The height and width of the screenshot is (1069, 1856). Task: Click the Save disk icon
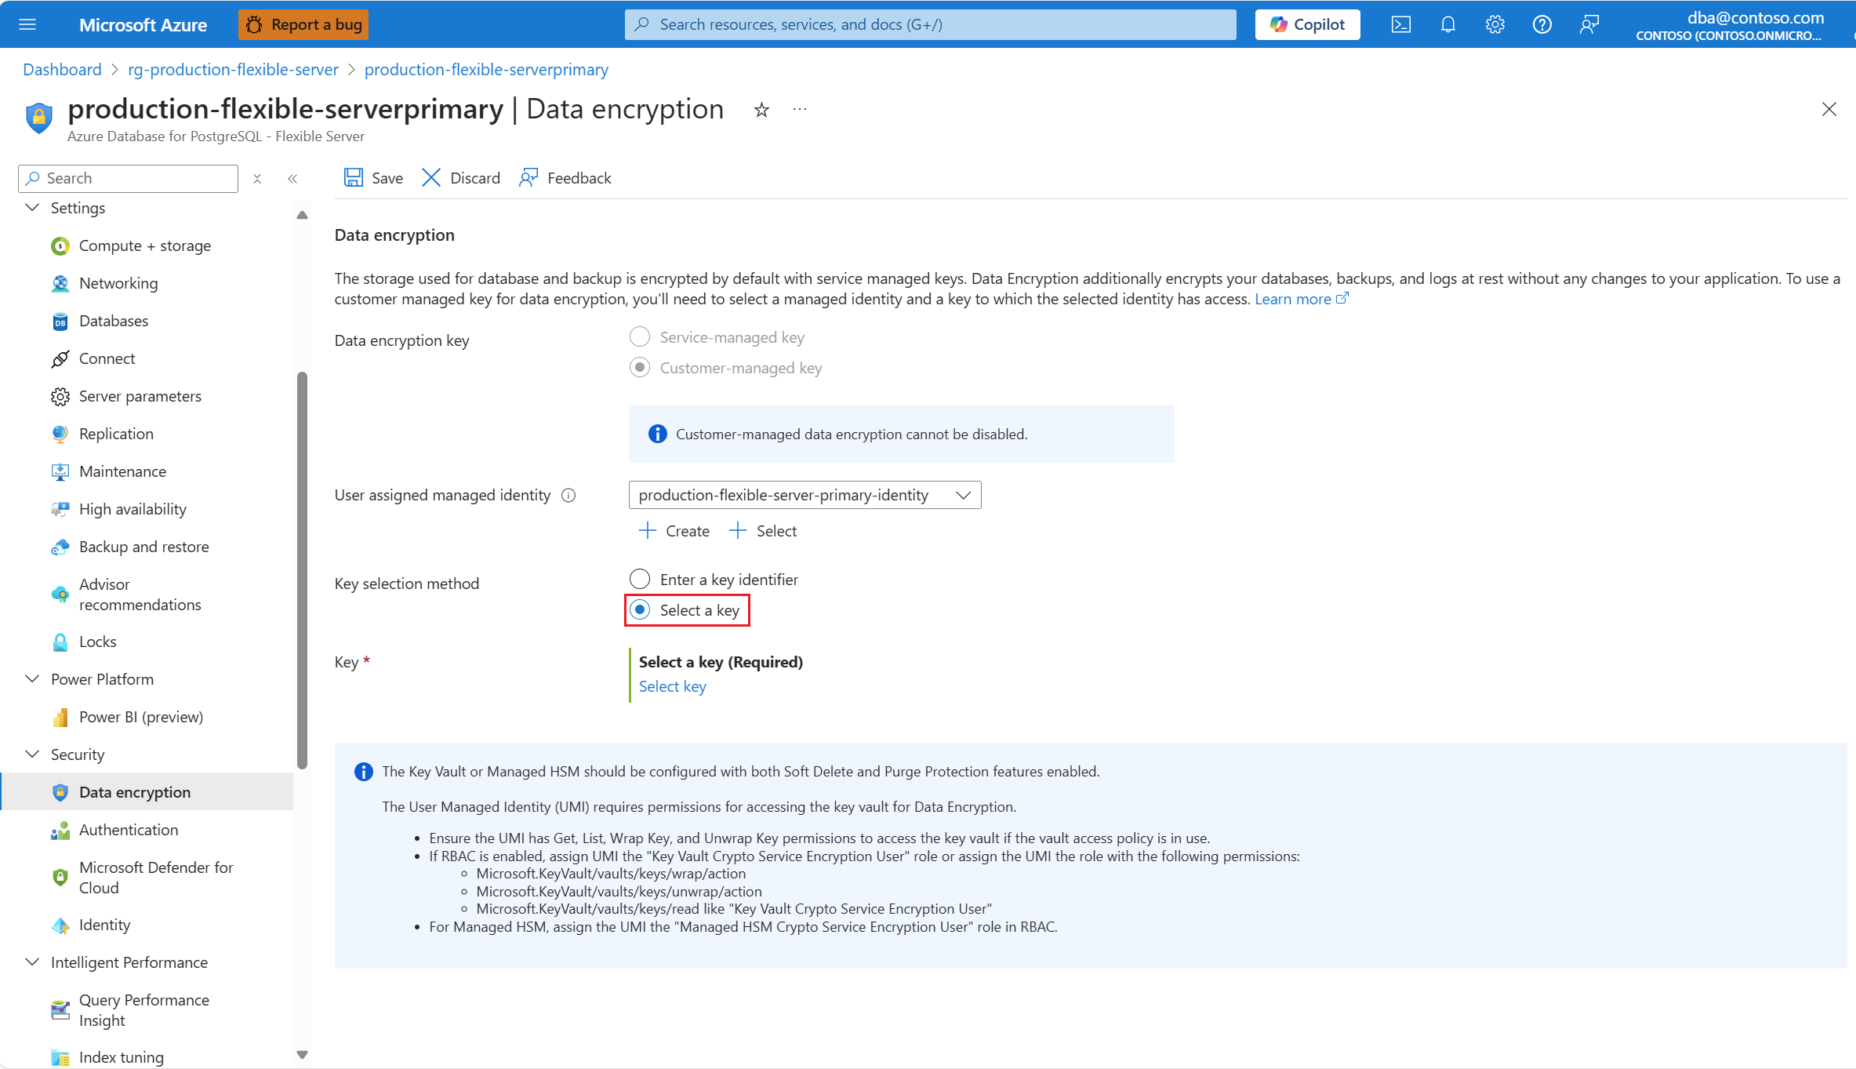[353, 178]
